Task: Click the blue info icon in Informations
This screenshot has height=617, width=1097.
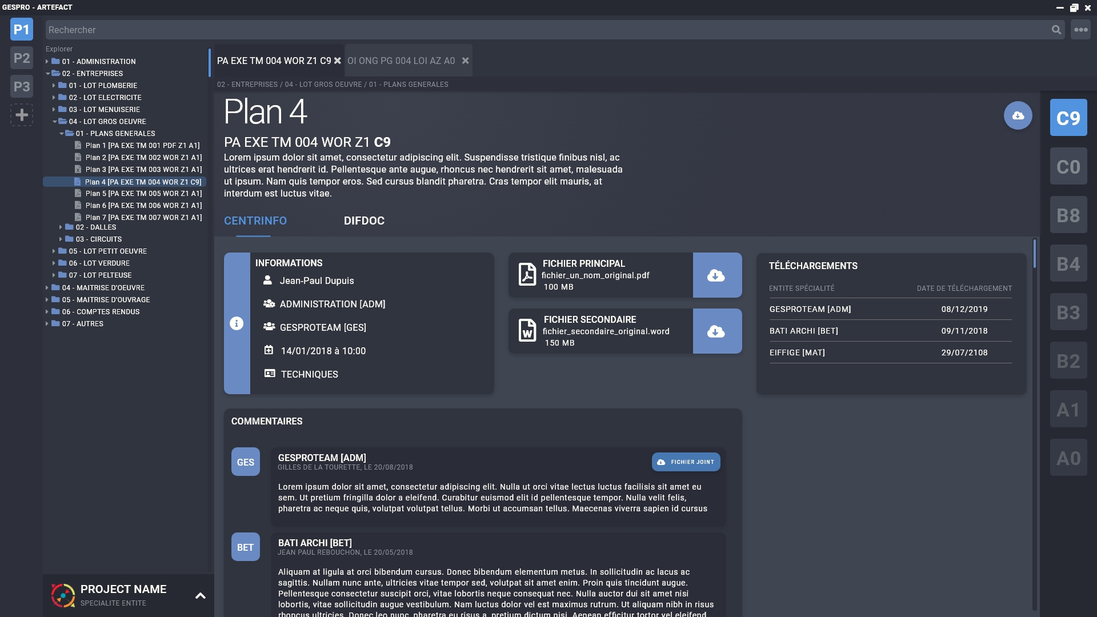Action: [x=237, y=323]
